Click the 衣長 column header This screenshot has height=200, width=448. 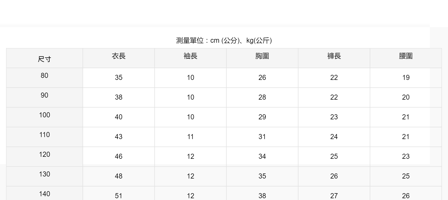tap(119, 56)
